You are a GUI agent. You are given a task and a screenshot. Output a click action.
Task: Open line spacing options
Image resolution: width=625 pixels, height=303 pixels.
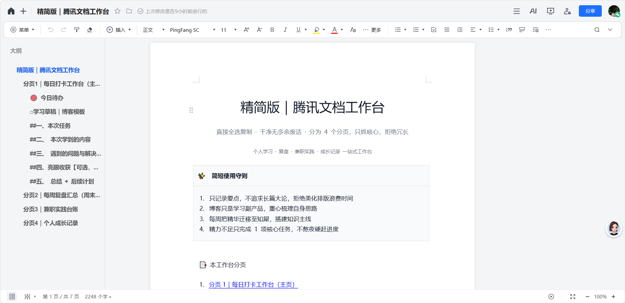pos(494,30)
